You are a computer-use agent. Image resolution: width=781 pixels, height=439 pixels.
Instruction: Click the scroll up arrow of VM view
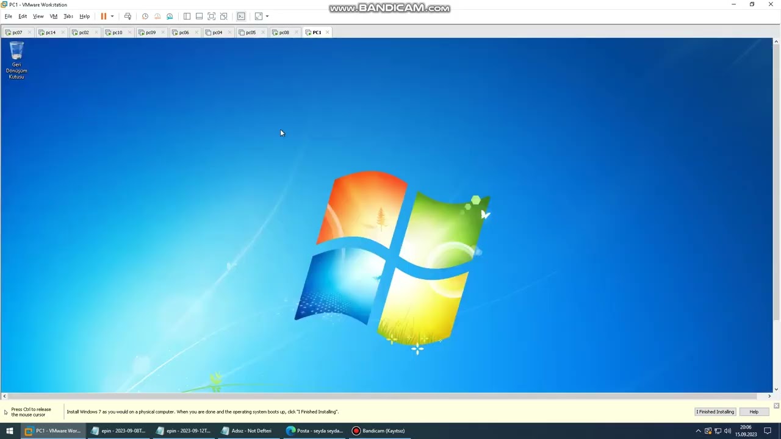776,41
